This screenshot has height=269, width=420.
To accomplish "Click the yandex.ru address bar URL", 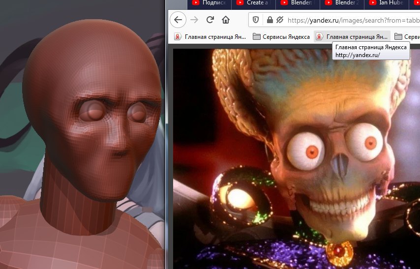I will (x=354, y=20).
